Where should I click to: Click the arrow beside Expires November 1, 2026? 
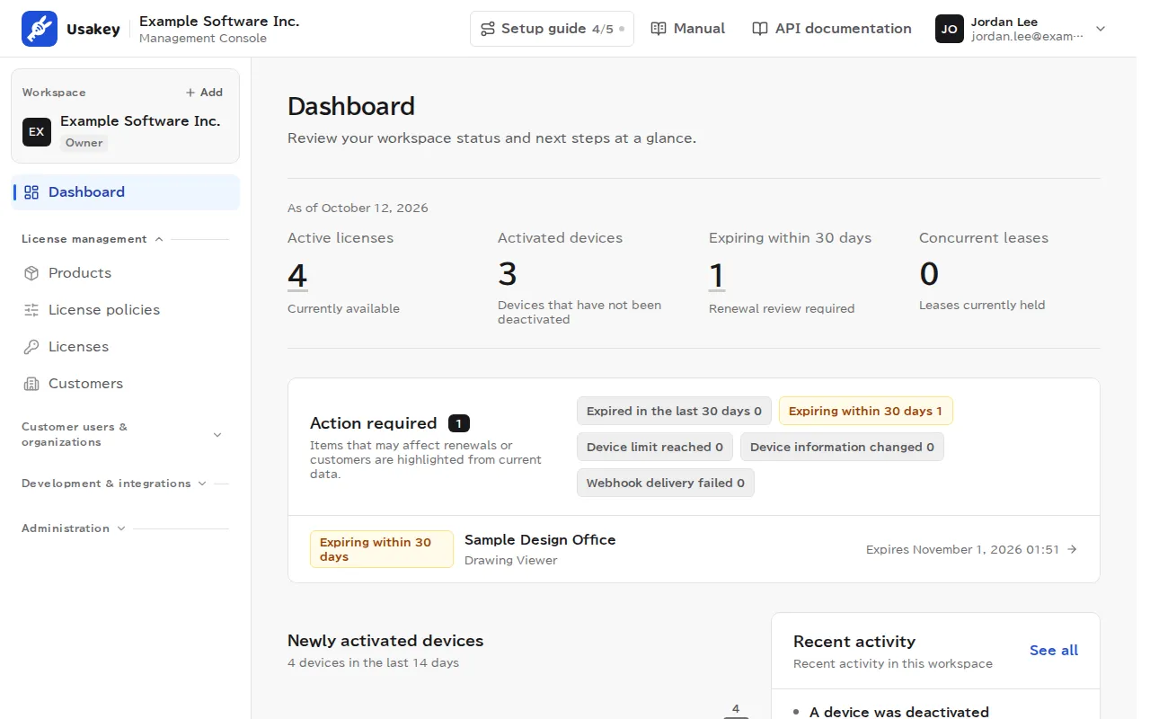(1072, 549)
